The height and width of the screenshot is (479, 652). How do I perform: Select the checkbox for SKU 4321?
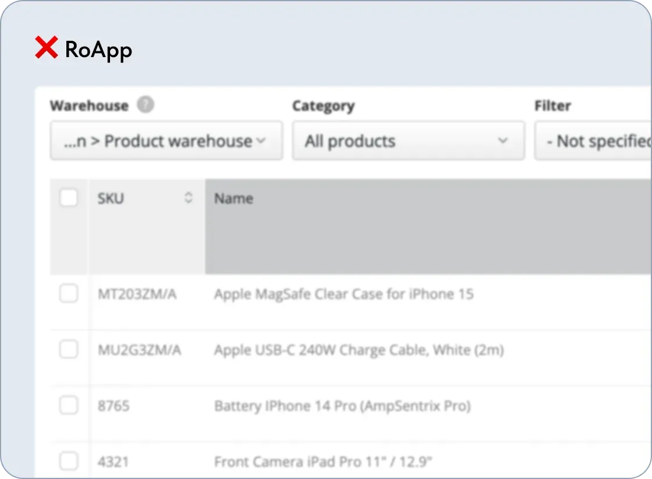[69, 461]
